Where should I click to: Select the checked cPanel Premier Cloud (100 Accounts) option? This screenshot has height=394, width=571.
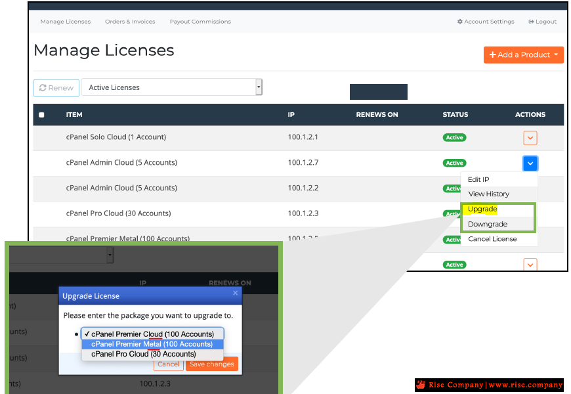[x=152, y=334]
